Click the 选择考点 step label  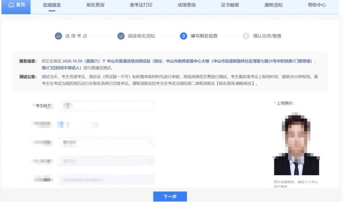[76, 36]
